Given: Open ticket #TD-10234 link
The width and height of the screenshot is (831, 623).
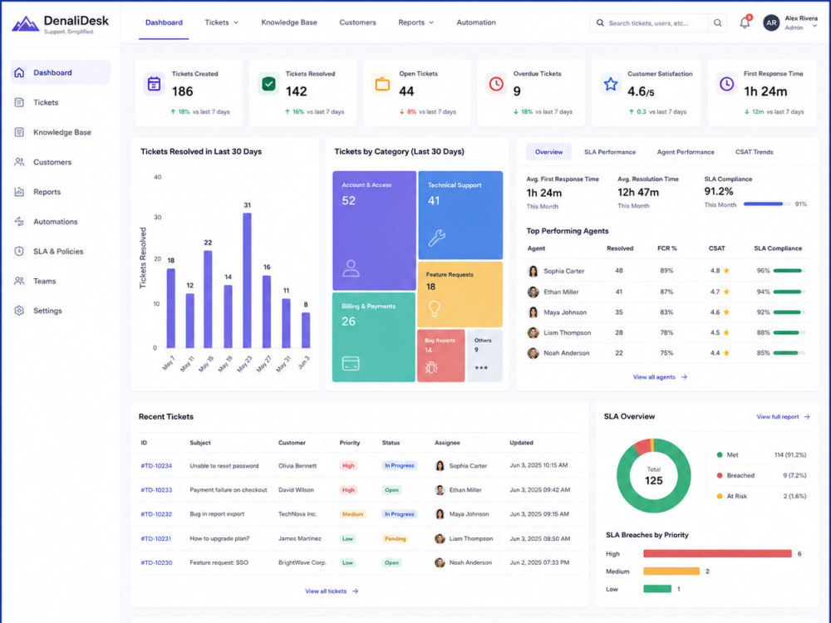Looking at the screenshot, I should pyautogui.click(x=156, y=466).
